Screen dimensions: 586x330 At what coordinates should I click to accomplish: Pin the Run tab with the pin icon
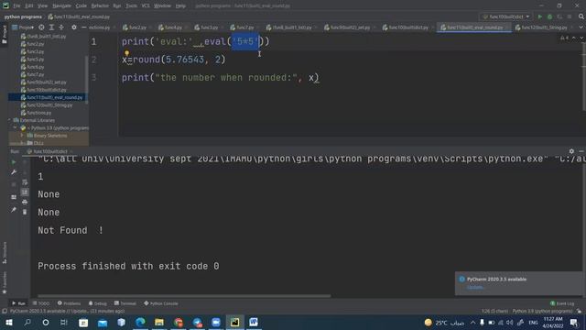pyautogui.click(x=14, y=210)
